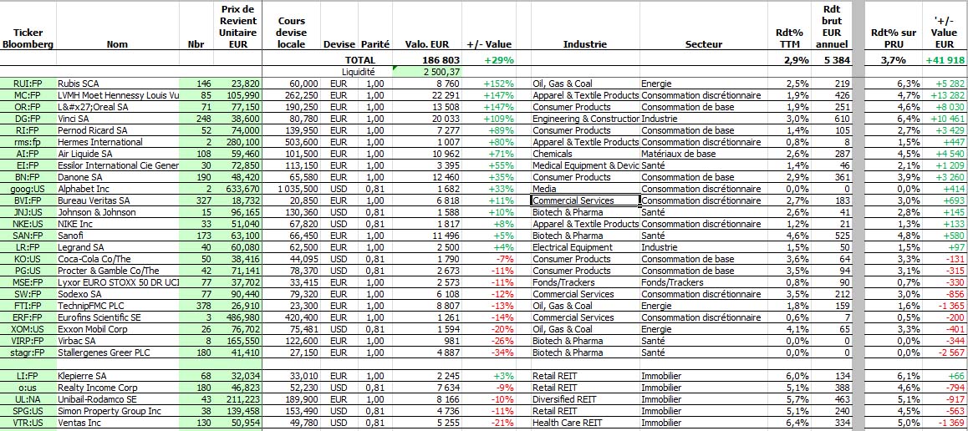Select the Klepierre SA cell
Screen dimensions: 968x431
point(117,376)
